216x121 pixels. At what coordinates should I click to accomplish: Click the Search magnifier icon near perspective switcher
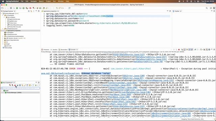click(207, 8)
